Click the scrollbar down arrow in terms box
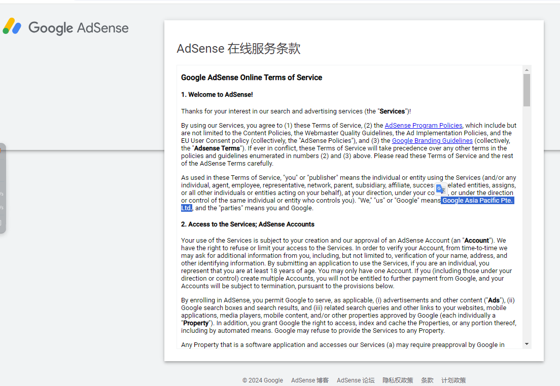The width and height of the screenshot is (560, 386). click(x=527, y=344)
